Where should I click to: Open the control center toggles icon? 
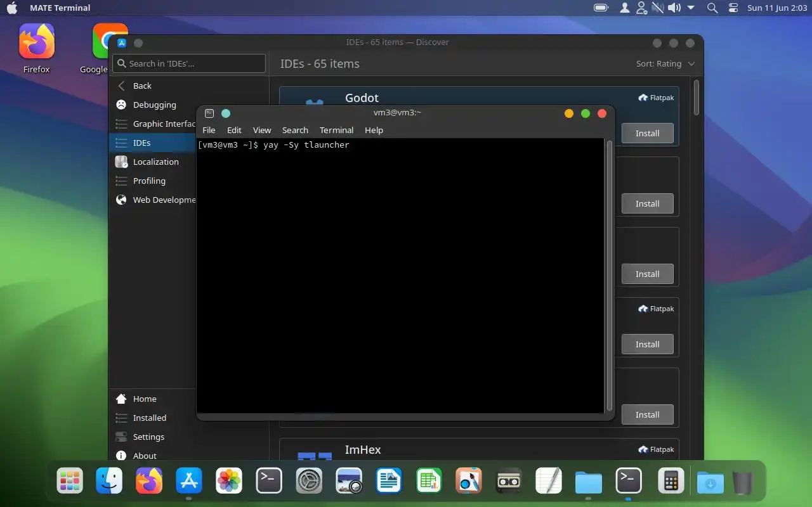[x=733, y=8]
